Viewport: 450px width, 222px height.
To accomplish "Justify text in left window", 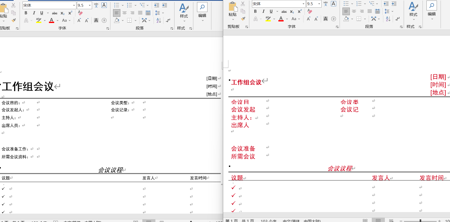I will 140,13.
